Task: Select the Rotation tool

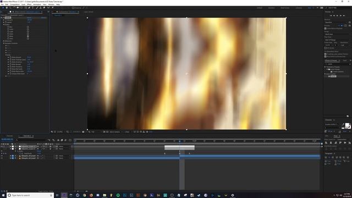Action: click(x=14, y=8)
